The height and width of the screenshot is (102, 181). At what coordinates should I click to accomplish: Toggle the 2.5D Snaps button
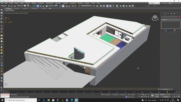coord(67,6)
